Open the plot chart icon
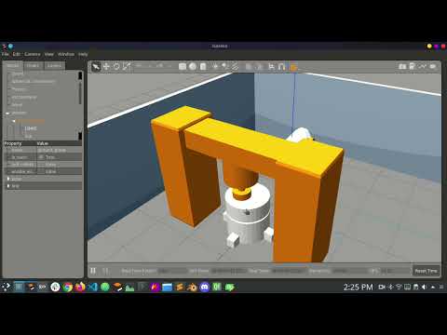This screenshot has width=447, height=335. 423,66
